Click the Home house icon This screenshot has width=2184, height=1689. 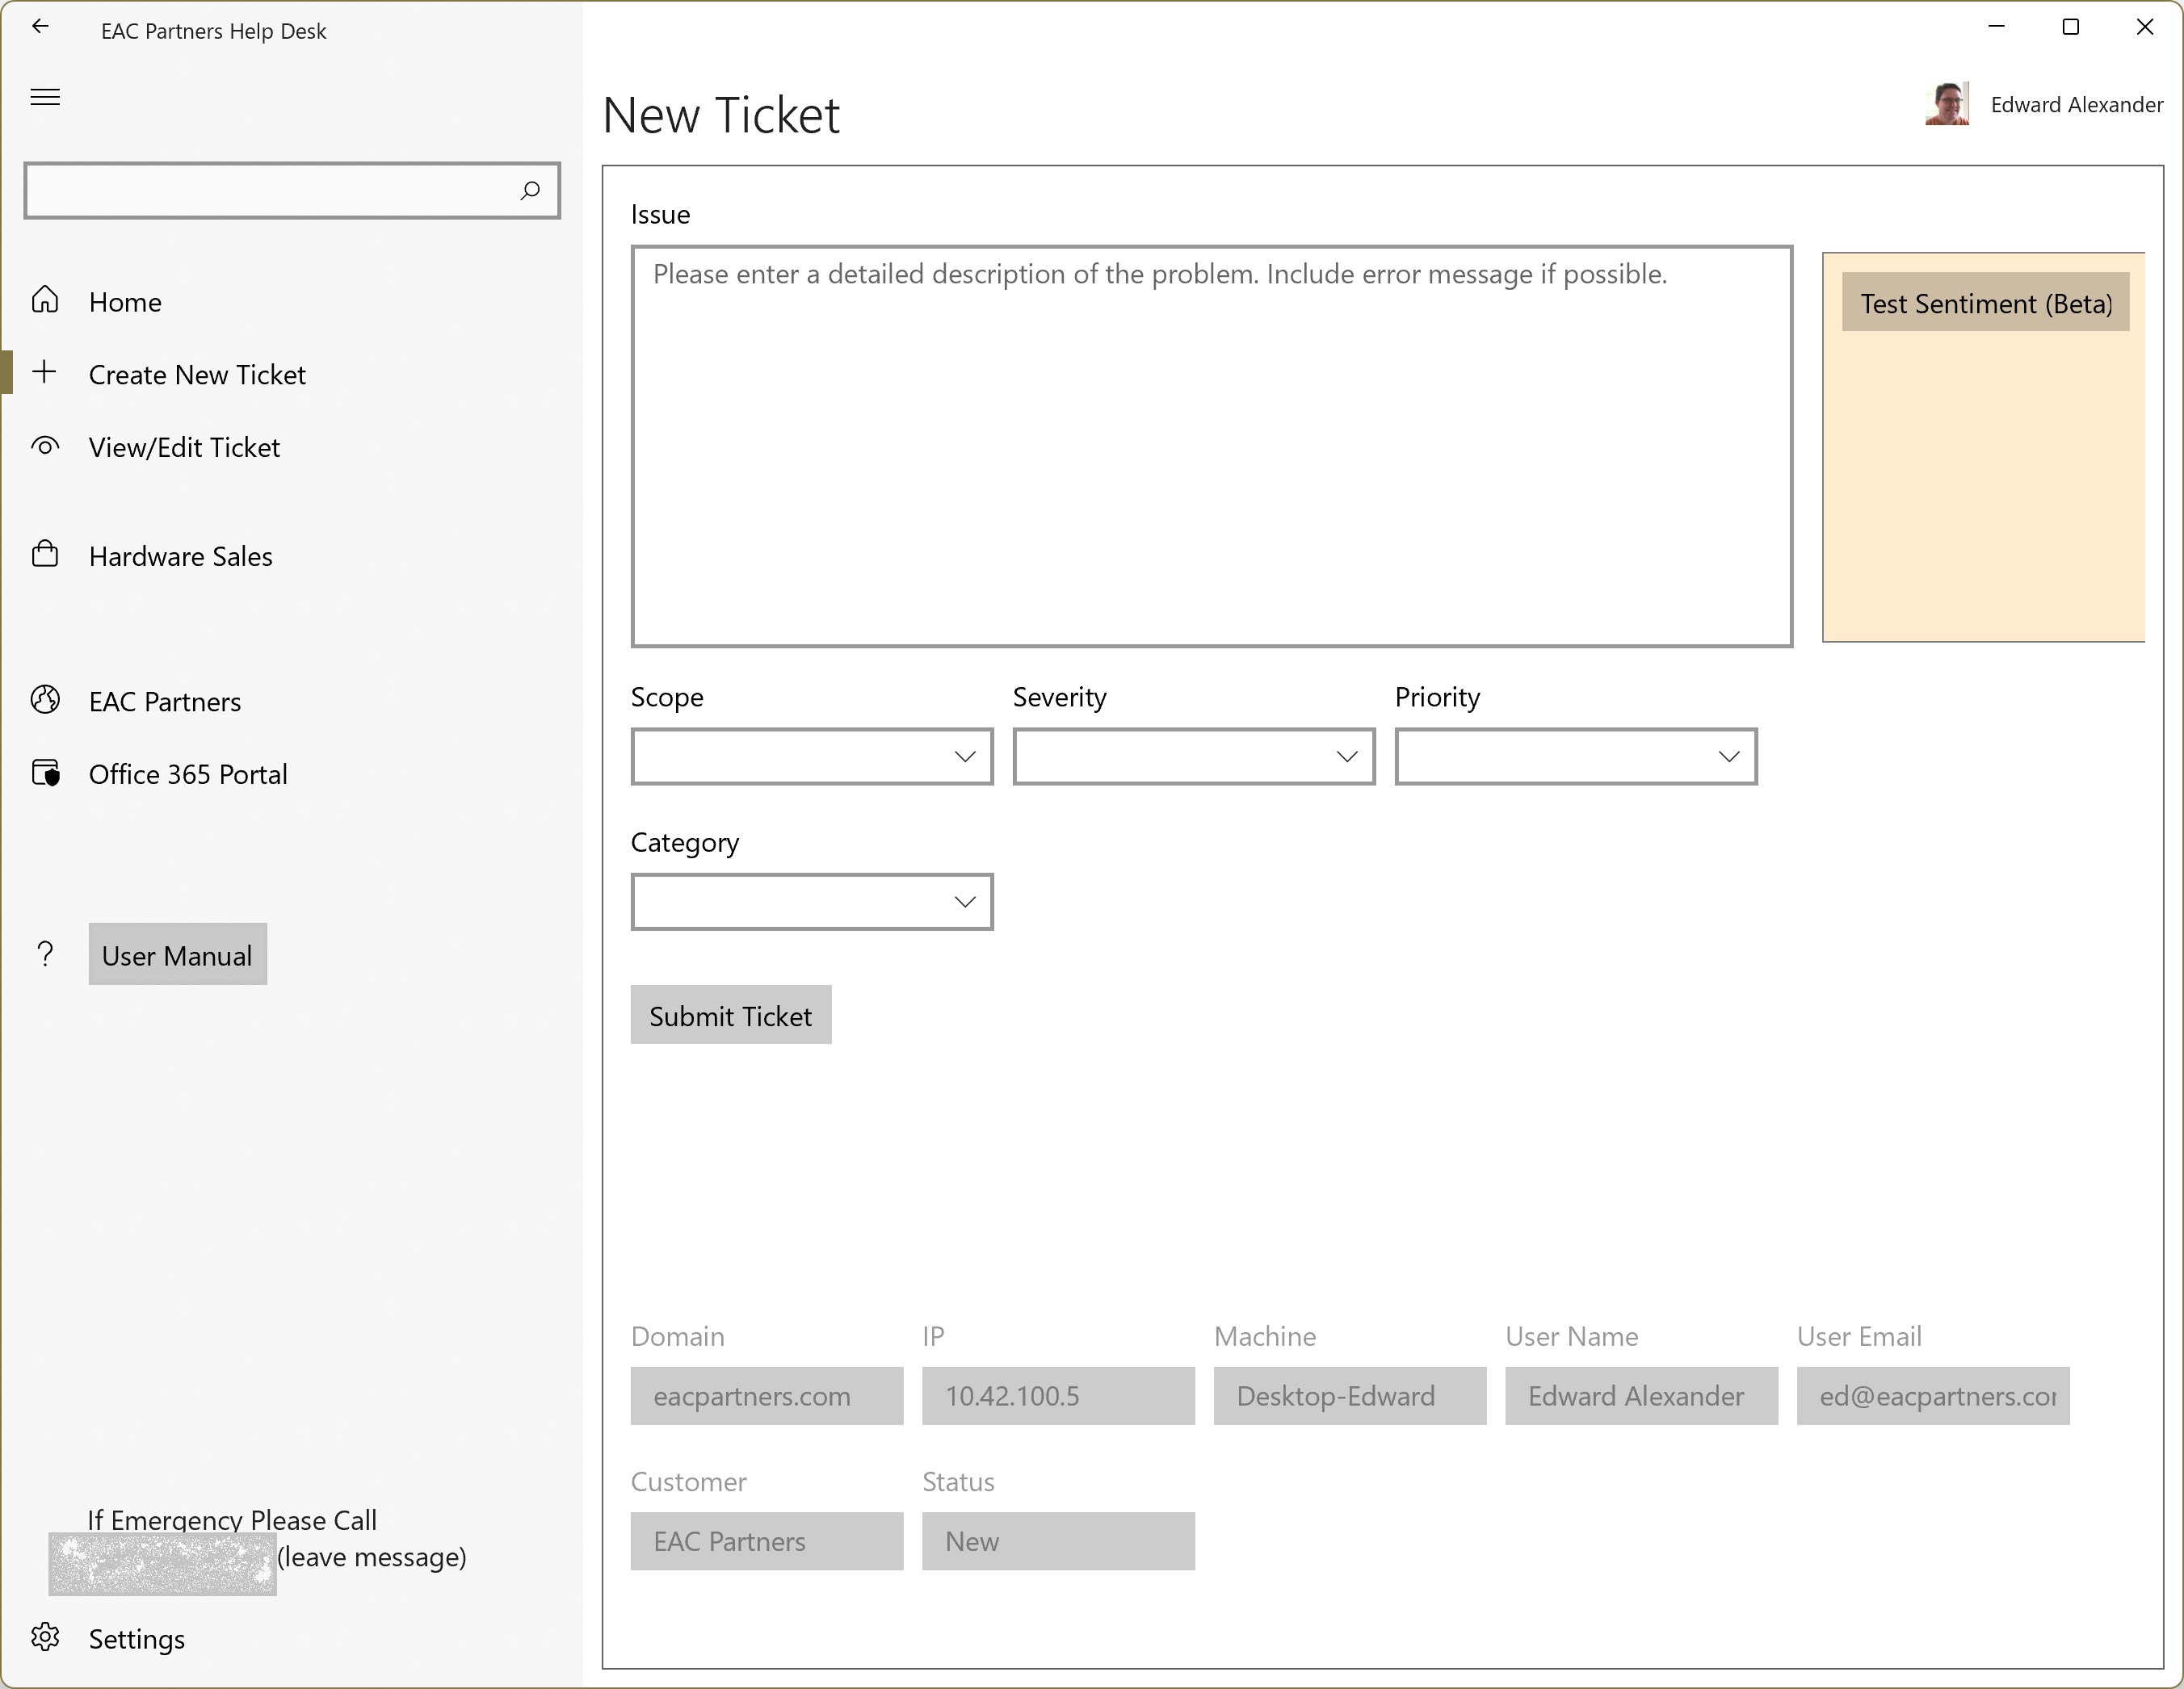[x=45, y=300]
